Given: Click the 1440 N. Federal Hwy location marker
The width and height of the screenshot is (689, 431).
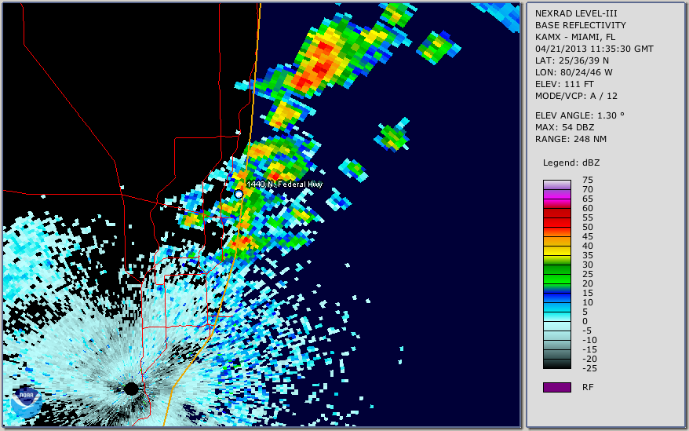Looking at the screenshot, I should coord(239,194).
